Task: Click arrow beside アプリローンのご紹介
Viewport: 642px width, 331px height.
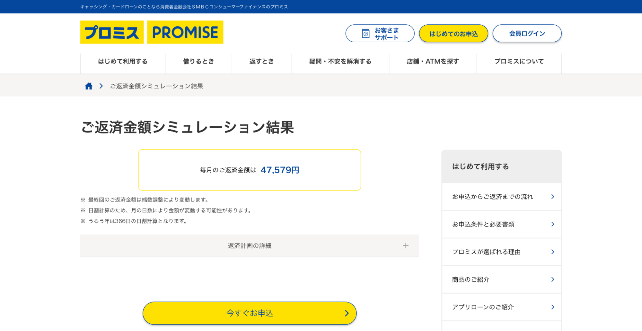Action: pos(553,307)
